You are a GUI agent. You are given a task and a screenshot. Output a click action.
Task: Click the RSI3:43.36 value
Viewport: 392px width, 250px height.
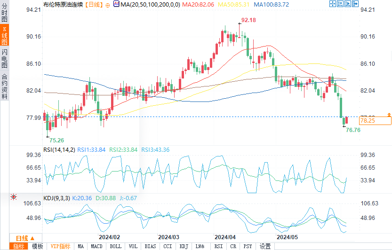pos(155,149)
